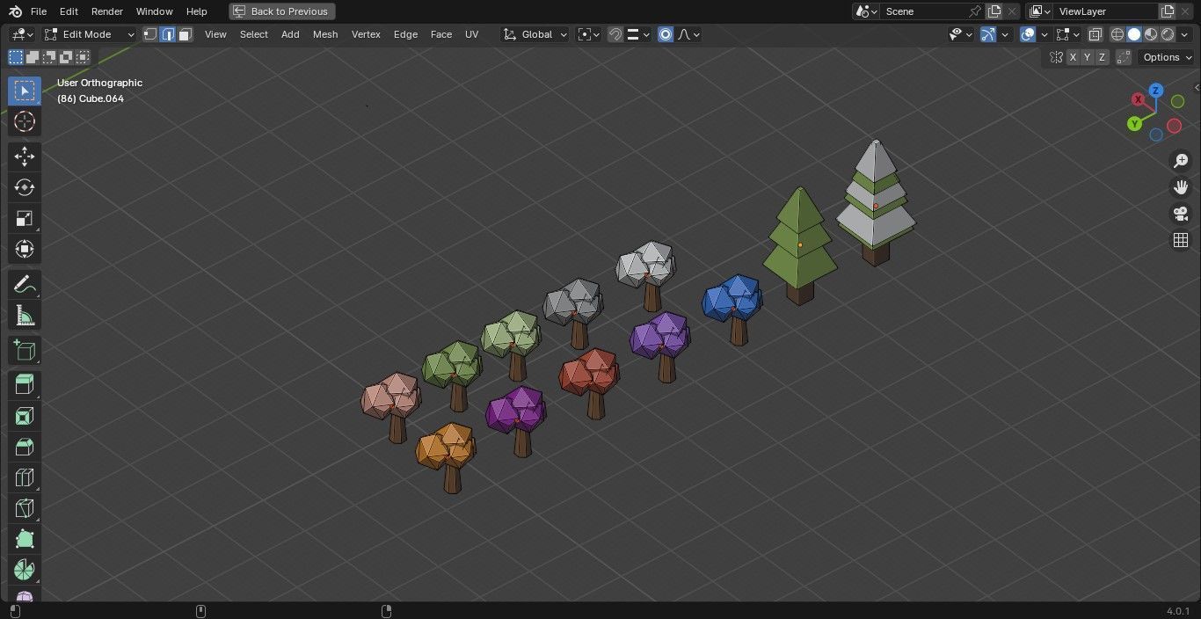Open the pivot point dropdown
This screenshot has height=619, width=1201.
(x=588, y=34)
